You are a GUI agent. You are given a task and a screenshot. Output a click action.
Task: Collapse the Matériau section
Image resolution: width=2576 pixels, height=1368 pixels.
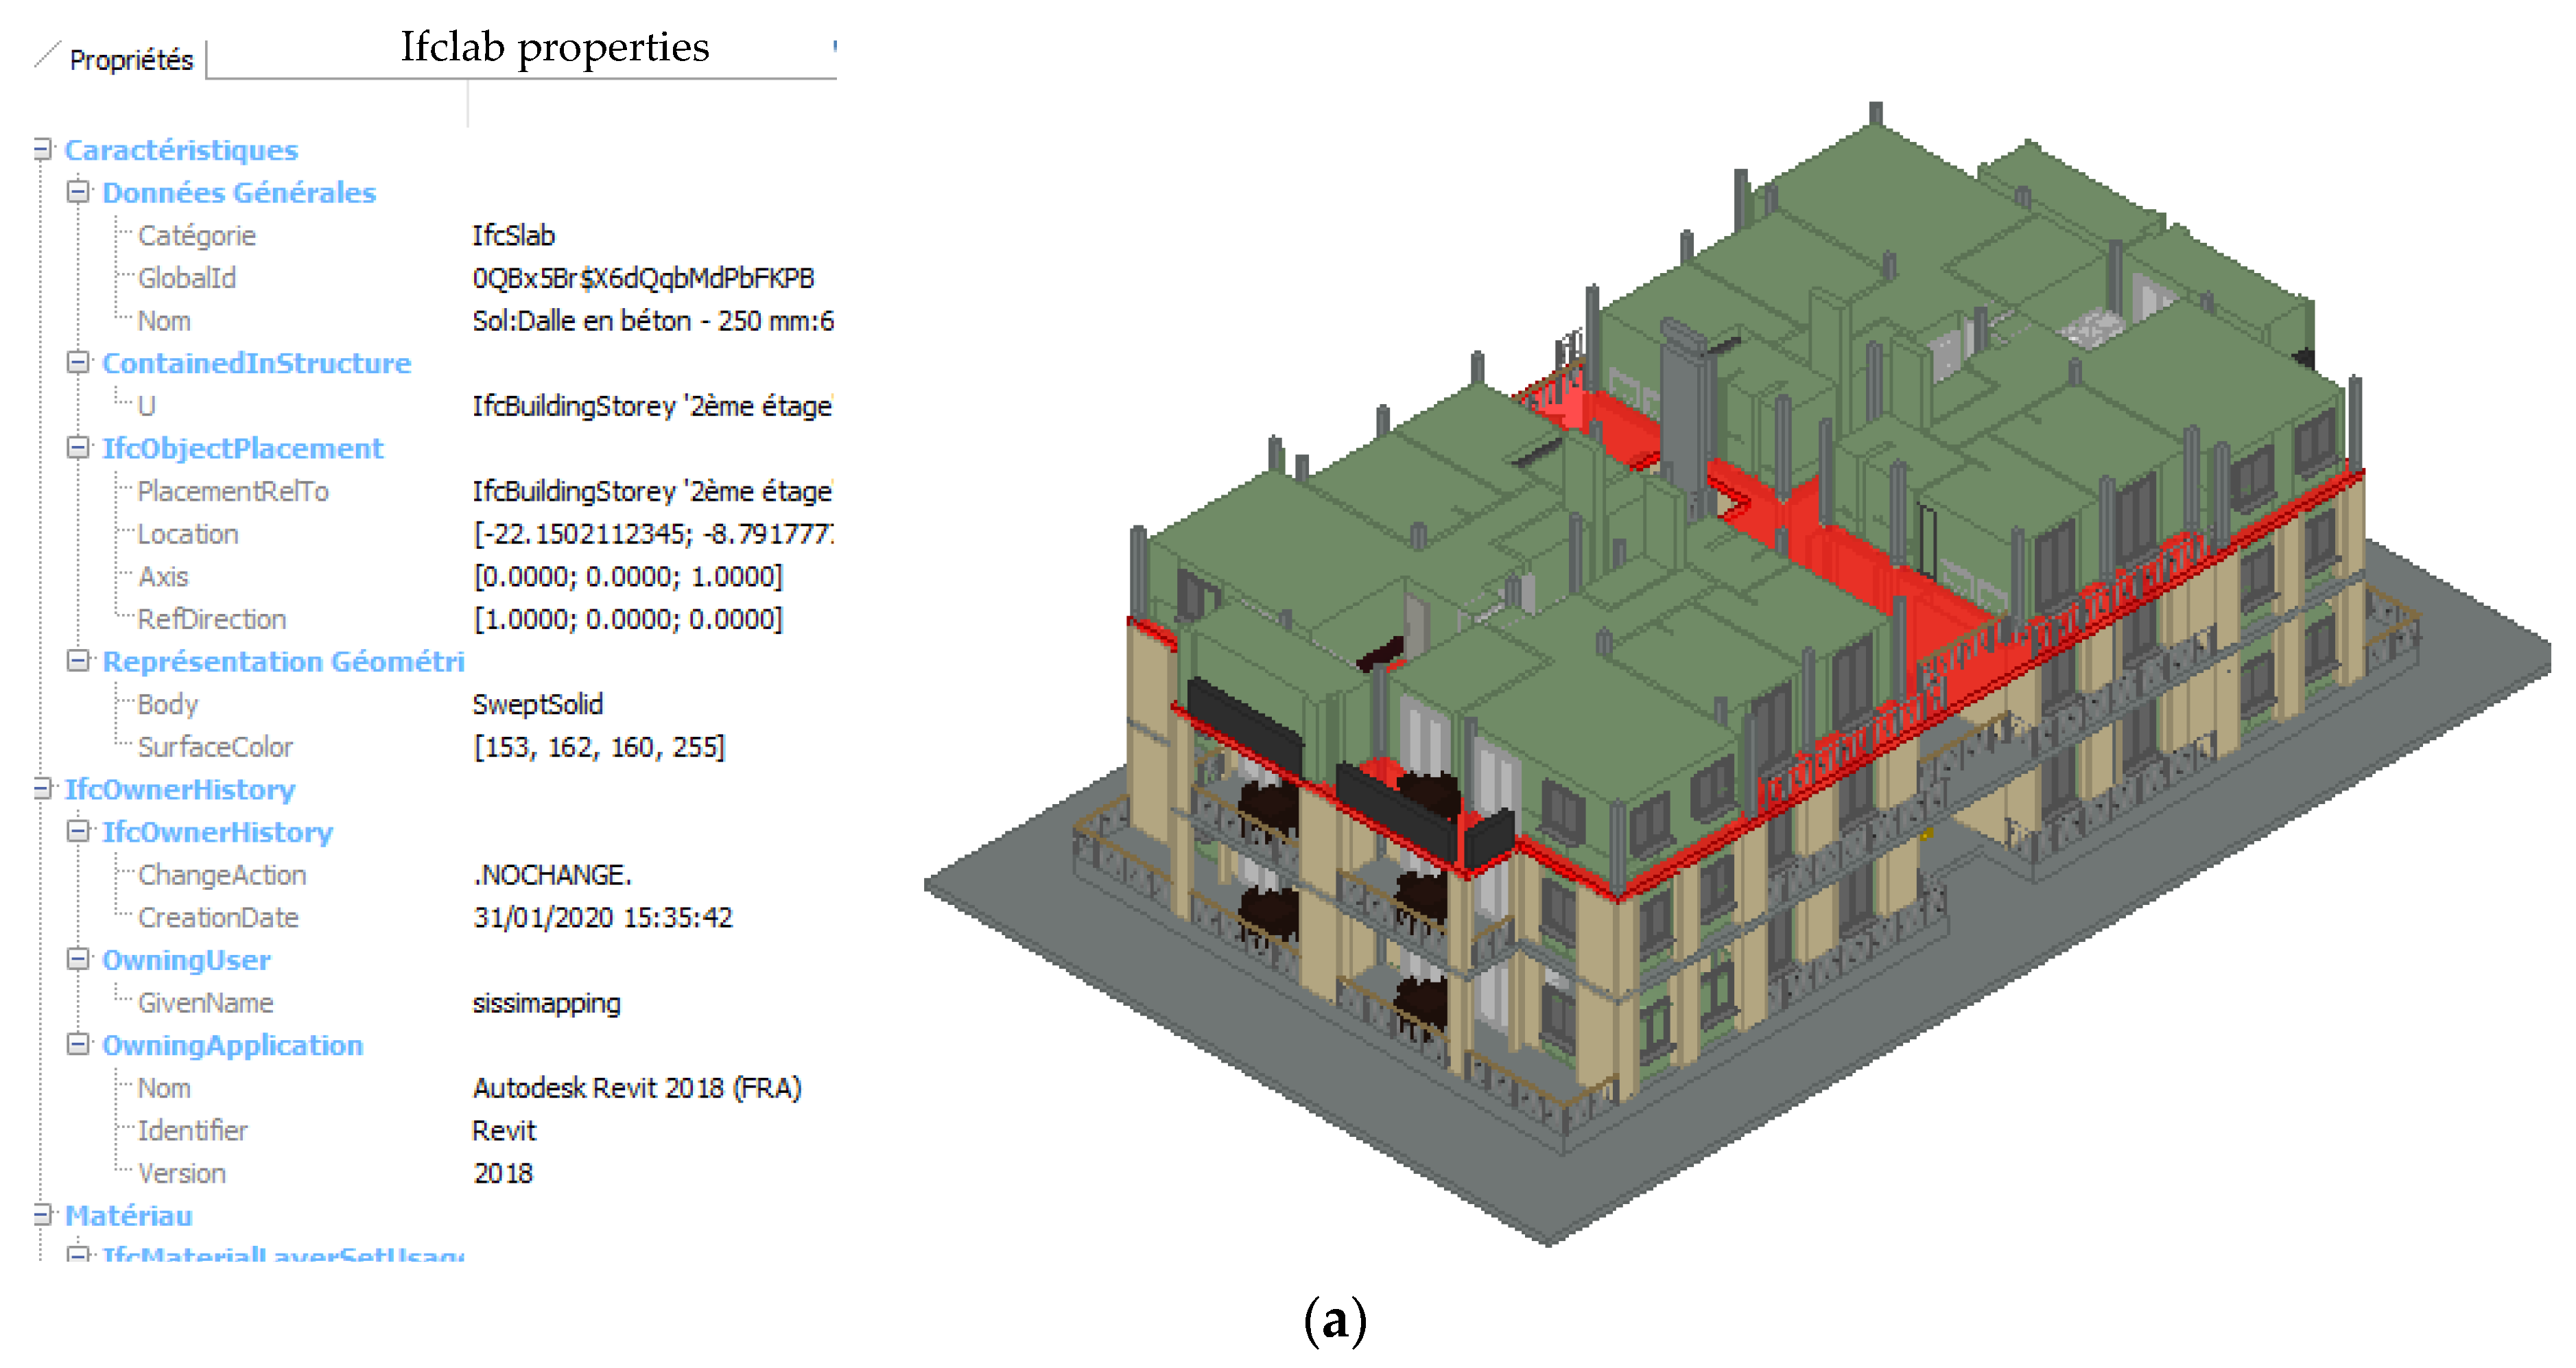coord(43,1215)
